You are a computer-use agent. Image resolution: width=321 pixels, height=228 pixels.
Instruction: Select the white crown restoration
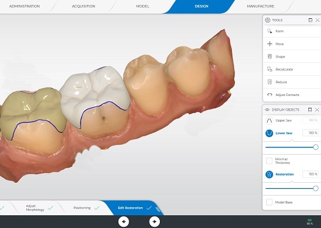click(95, 92)
